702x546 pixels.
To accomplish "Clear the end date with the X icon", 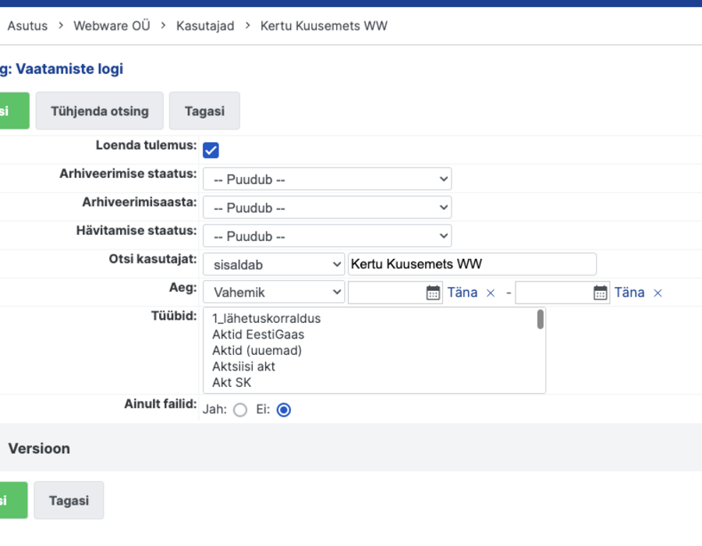I will click(658, 293).
